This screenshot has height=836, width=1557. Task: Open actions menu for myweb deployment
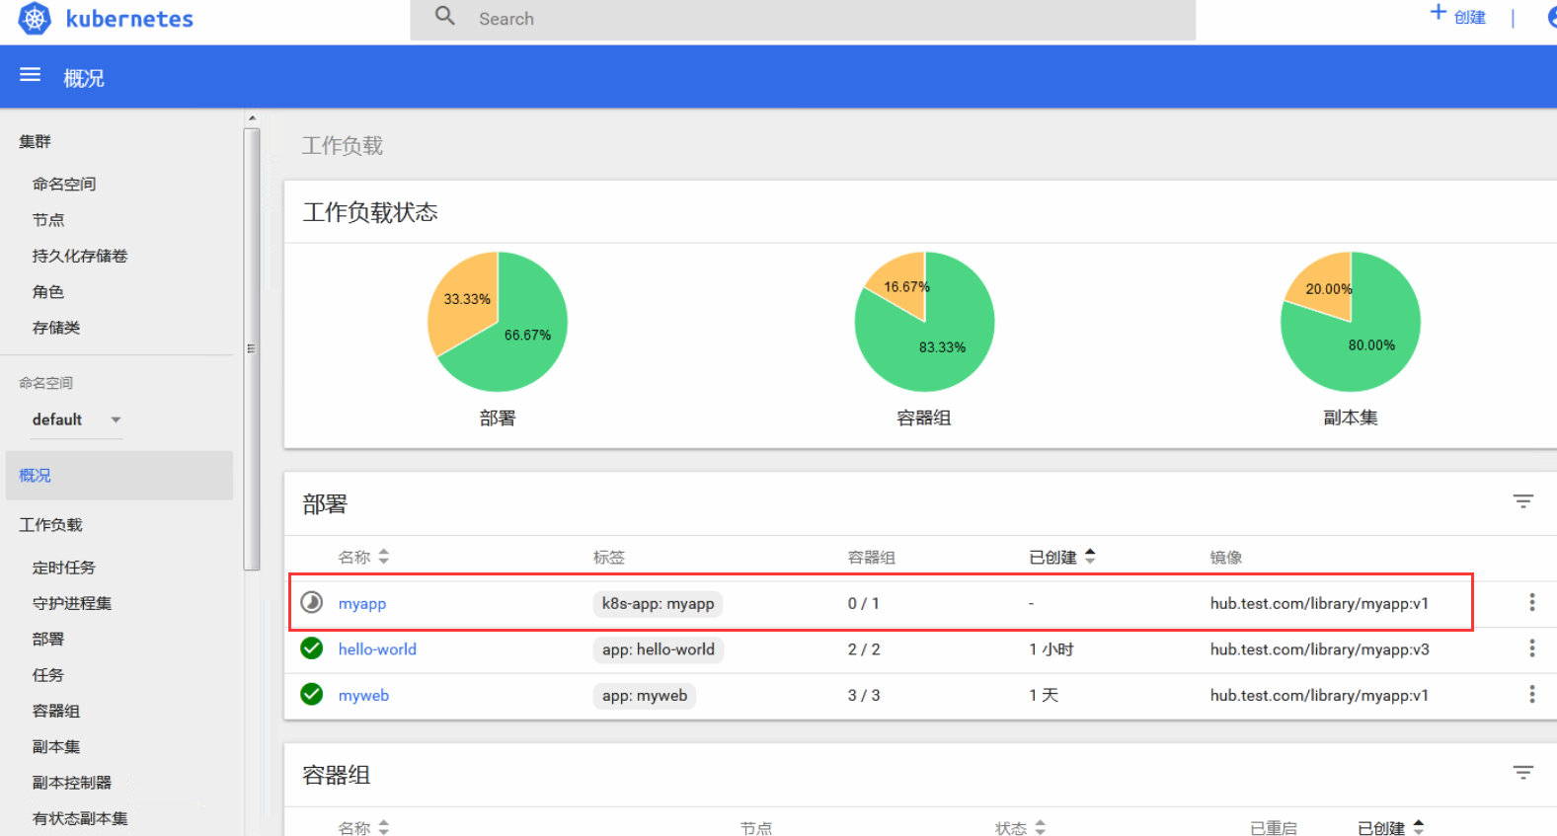tap(1531, 695)
